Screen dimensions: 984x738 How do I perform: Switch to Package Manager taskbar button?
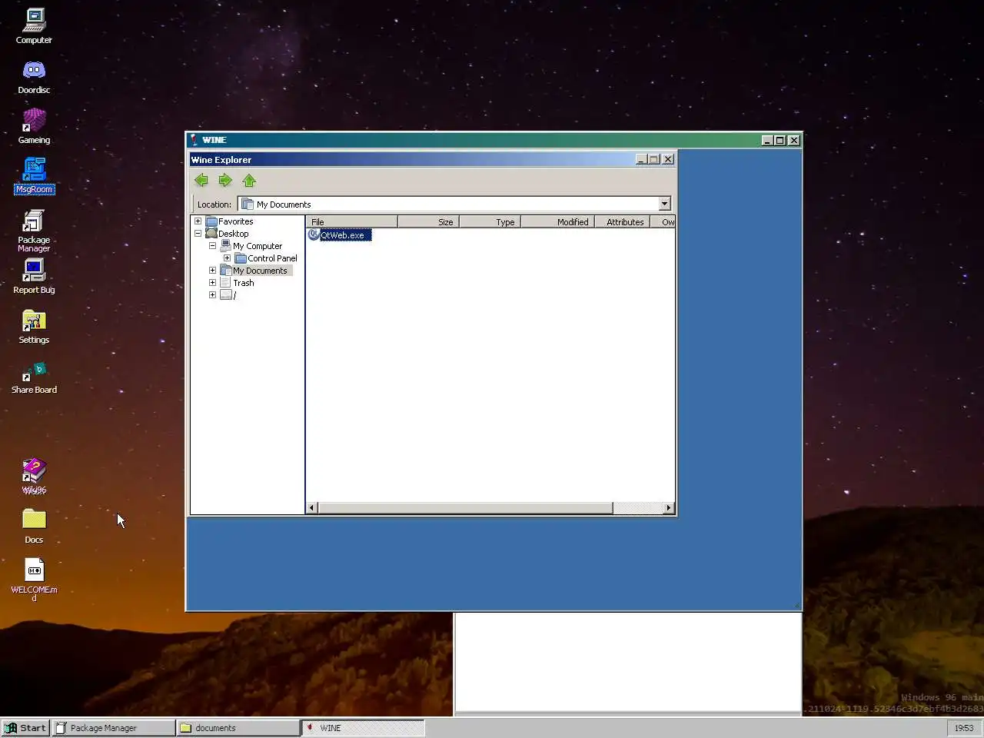[x=113, y=727]
